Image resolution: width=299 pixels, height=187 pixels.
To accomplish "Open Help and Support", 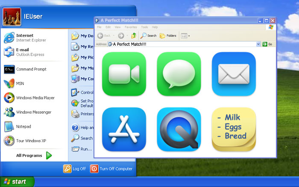I will pos(82,128).
